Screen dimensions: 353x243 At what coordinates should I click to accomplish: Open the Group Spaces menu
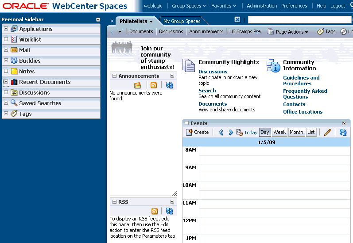(x=189, y=6)
